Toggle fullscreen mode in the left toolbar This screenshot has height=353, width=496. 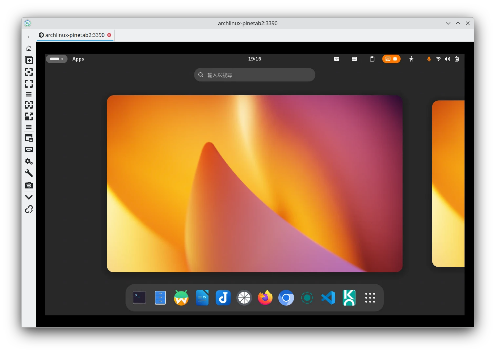coord(29,84)
